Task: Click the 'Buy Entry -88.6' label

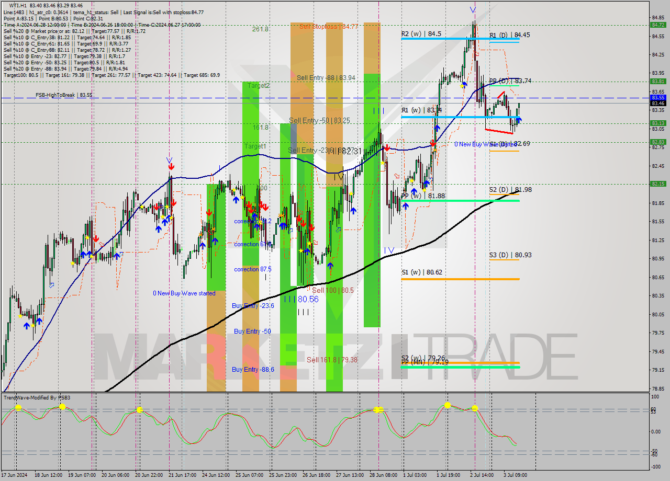Action: pyautogui.click(x=253, y=369)
